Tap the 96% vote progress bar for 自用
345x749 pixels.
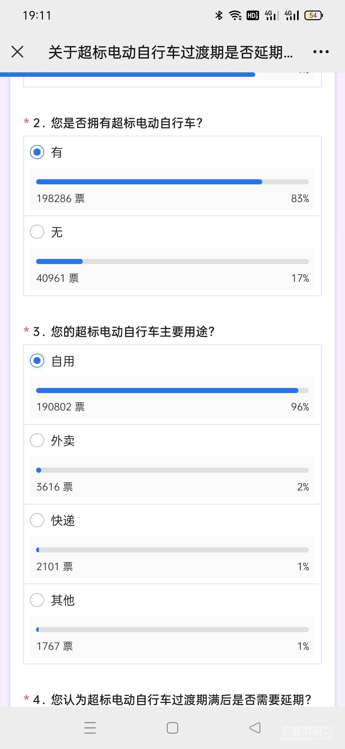[x=172, y=391]
